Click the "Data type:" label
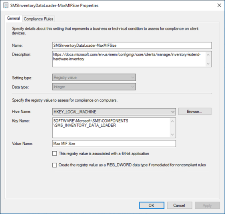225x214 pixels. [20, 87]
